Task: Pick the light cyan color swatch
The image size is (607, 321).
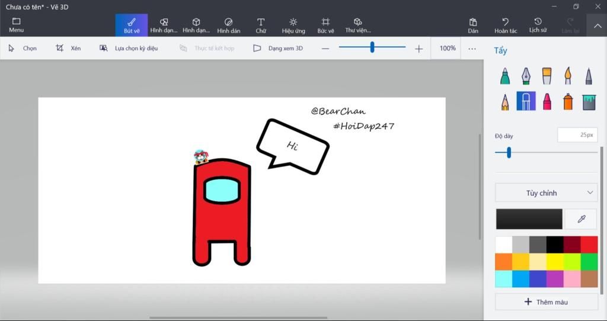Action: pyautogui.click(x=504, y=279)
